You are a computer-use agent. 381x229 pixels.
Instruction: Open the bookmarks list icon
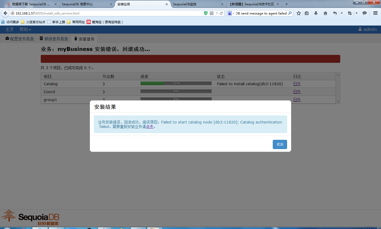(307, 13)
